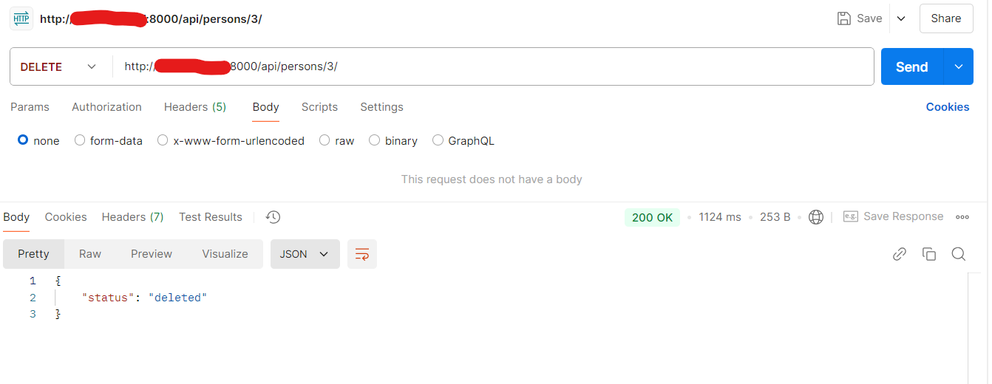The image size is (992, 384).
Task: Search the response with magnifier icon
Action: (959, 254)
